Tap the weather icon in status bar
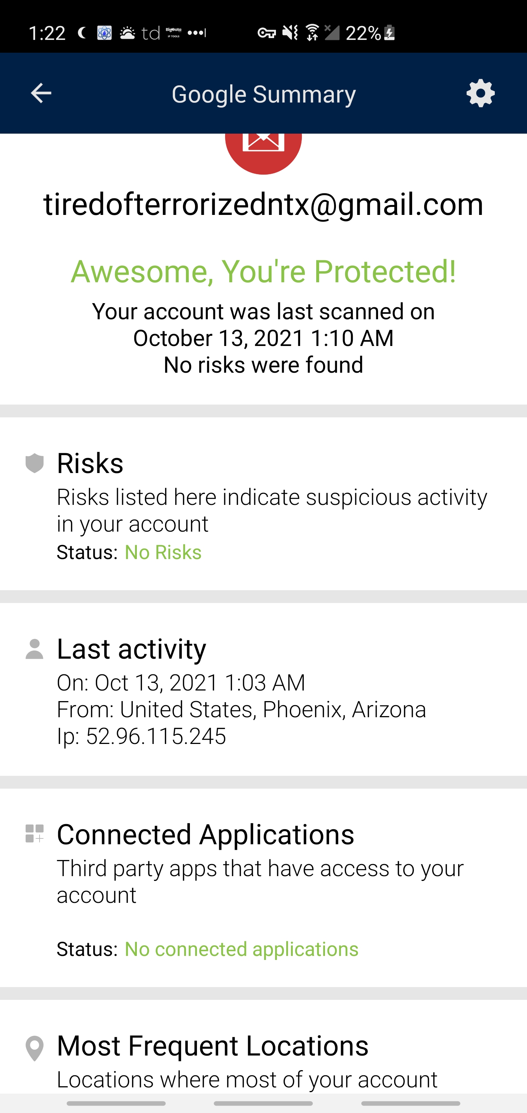The width and height of the screenshot is (527, 1113). (127, 33)
